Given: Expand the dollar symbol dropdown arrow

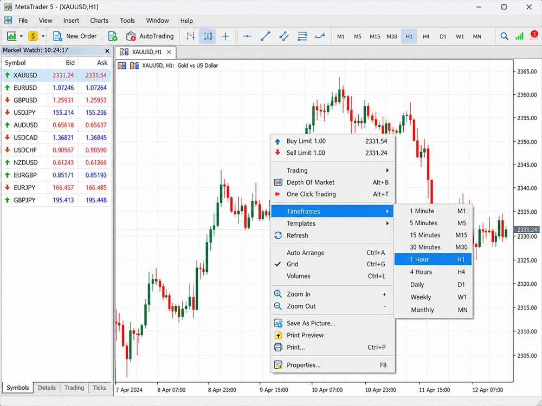Looking at the screenshot, I should click(43, 36).
